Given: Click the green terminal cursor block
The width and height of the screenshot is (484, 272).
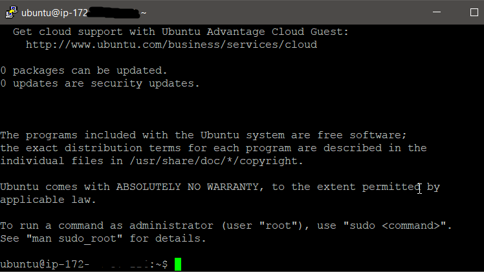Looking at the screenshot, I should (x=178, y=264).
